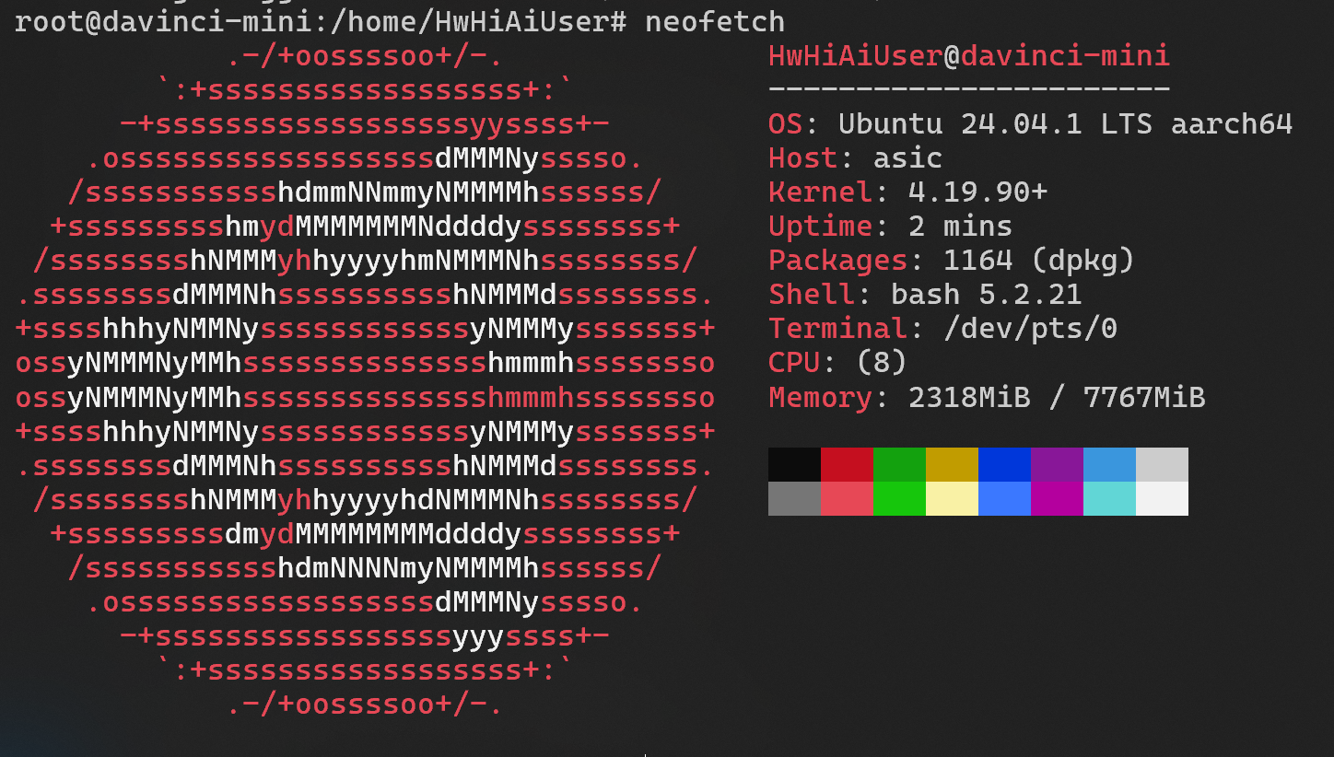Click the OS Ubuntu 24.04.1 line
Viewport: 1334px width, 757px height.
(1031, 123)
